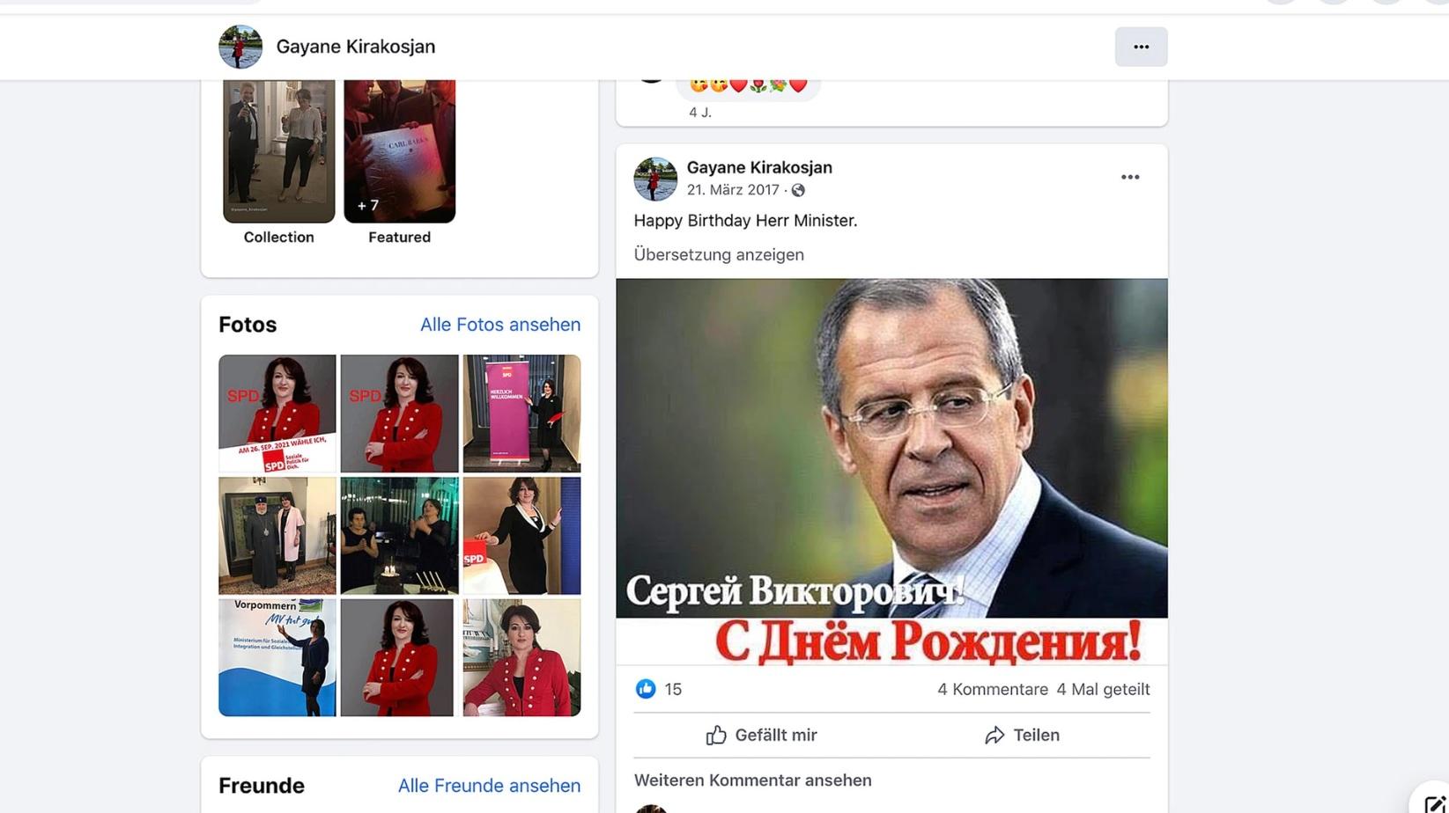Like the post with Gefällt mir
1449x813 pixels.
[x=762, y=735]
